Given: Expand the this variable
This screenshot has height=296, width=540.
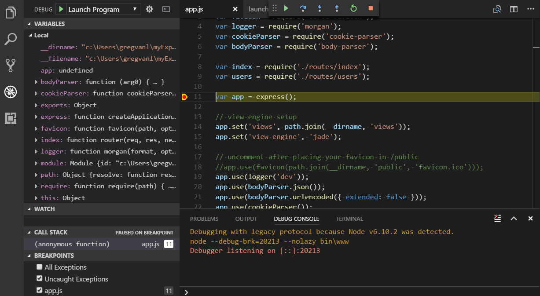Looking at the screenshot, I should (x=36, y=198).
